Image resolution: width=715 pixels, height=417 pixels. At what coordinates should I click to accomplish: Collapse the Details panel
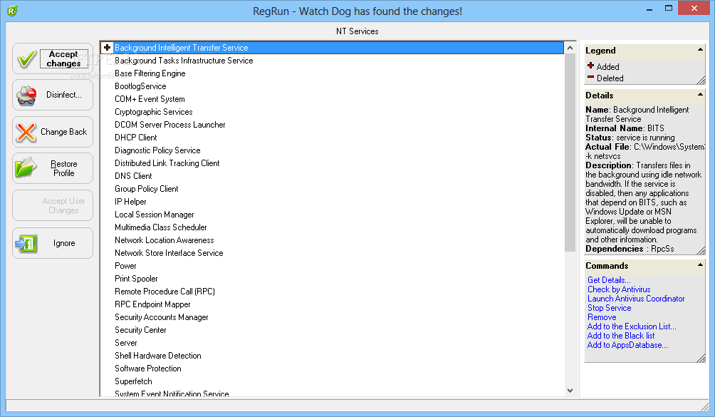700,94
